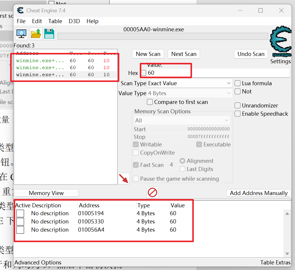The height and width of the screenshot is (270, 295).
Task: Click the red clear address list icon
Action: point(152,192)
